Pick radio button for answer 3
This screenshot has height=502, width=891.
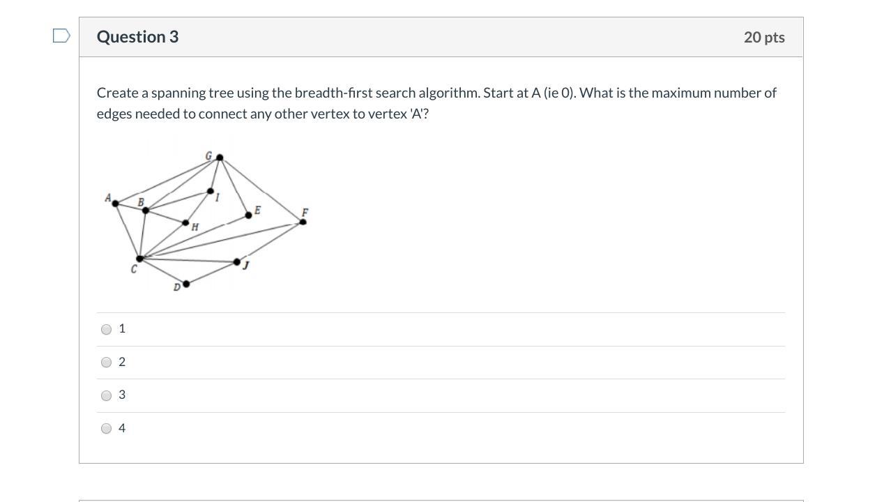point(106,395)
